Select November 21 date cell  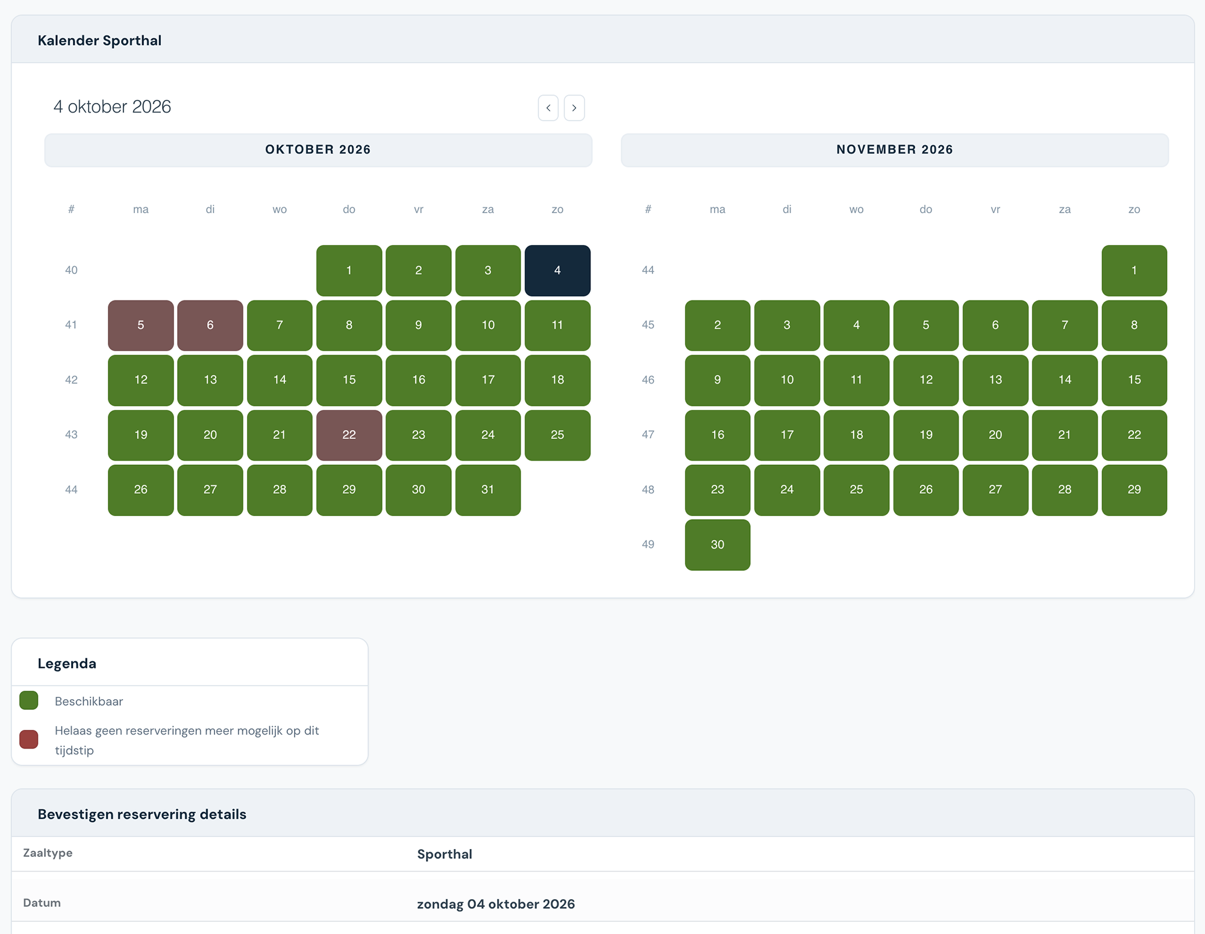tap(1065, 435)
